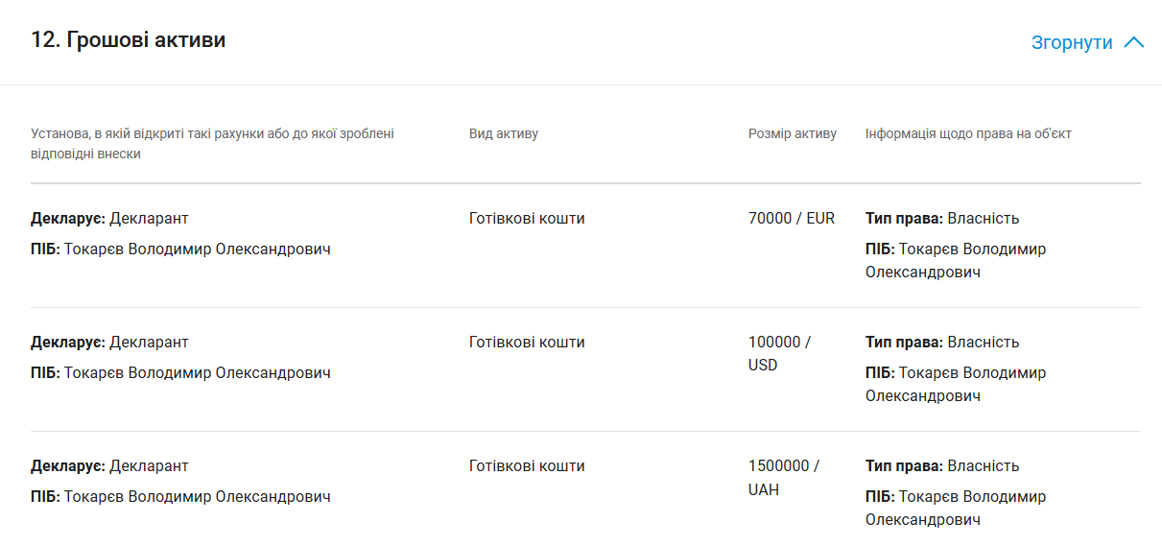Click Декларує: Декларант in the first row
This screenshot has width=1162, height=546.
[x=109, y=218]
